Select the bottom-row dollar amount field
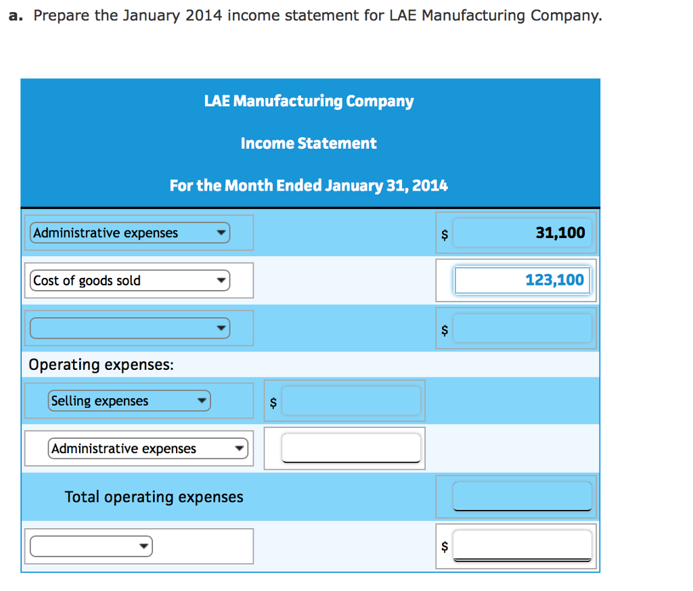Viewport: 693px width, 591px height. [522, 545]
